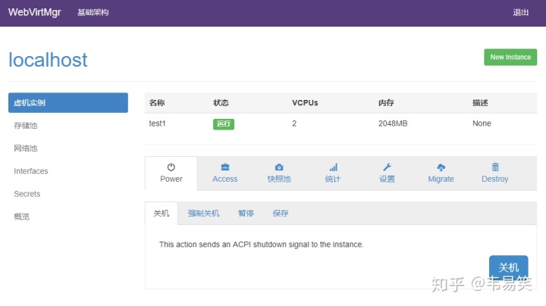Select the 关机 sub-tab

click(x=162, y=213)
